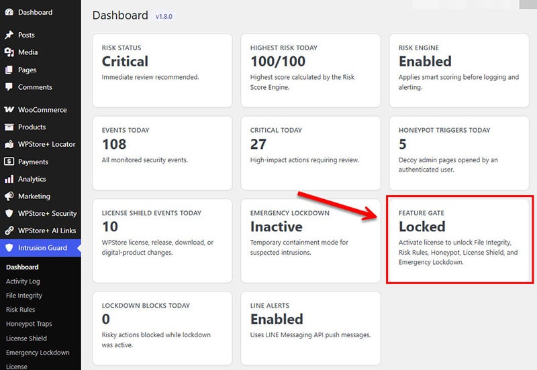Click License Shield Events Today 10 value

[x=110, y=227]
